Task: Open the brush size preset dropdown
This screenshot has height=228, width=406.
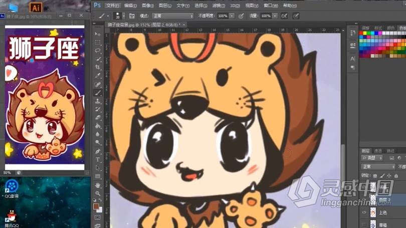Action: pyautogui.click(x=123, y=16)
